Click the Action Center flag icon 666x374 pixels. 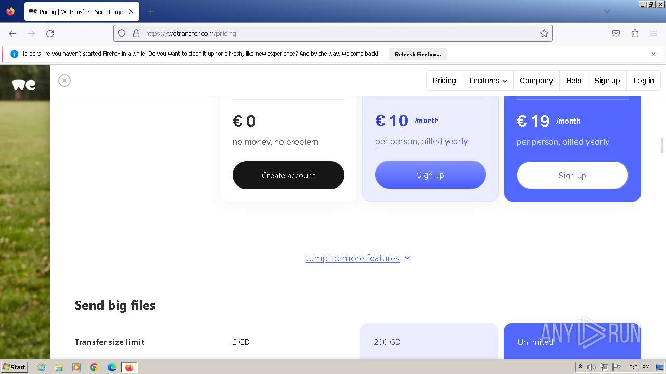(617, 367)
